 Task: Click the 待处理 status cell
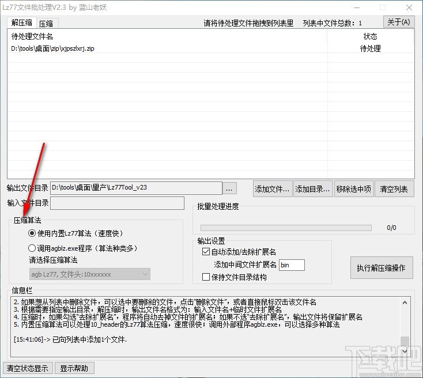coord(370,48)
